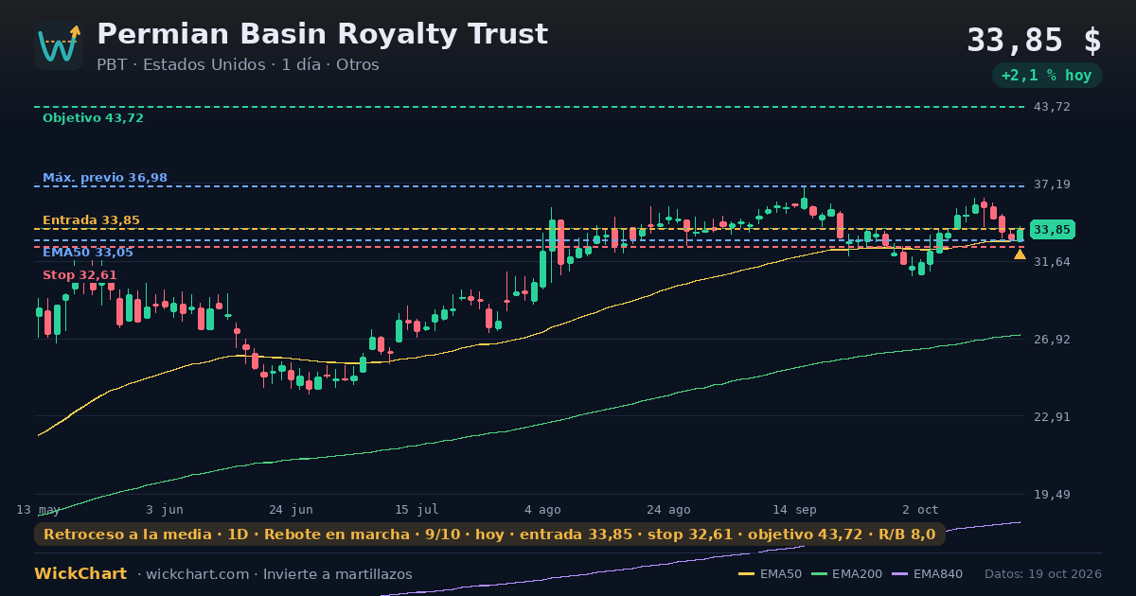The image size is (1136, 596).
Task: Click the WickChart logo icon
Action: click(x=59, y=44)
